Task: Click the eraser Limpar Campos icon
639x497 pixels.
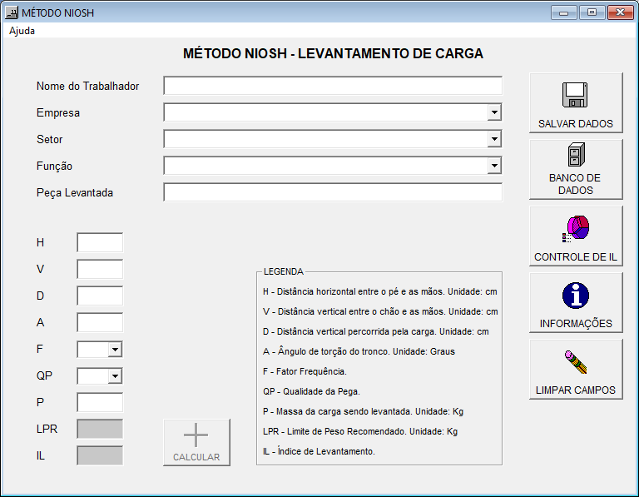Action: [x=575, y=361]
